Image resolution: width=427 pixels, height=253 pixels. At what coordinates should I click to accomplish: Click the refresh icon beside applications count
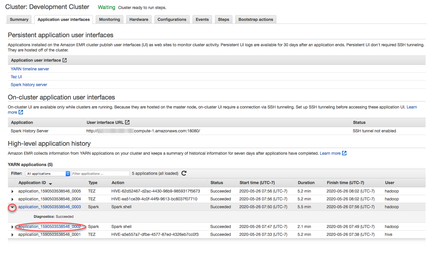(x=184, y=173)
